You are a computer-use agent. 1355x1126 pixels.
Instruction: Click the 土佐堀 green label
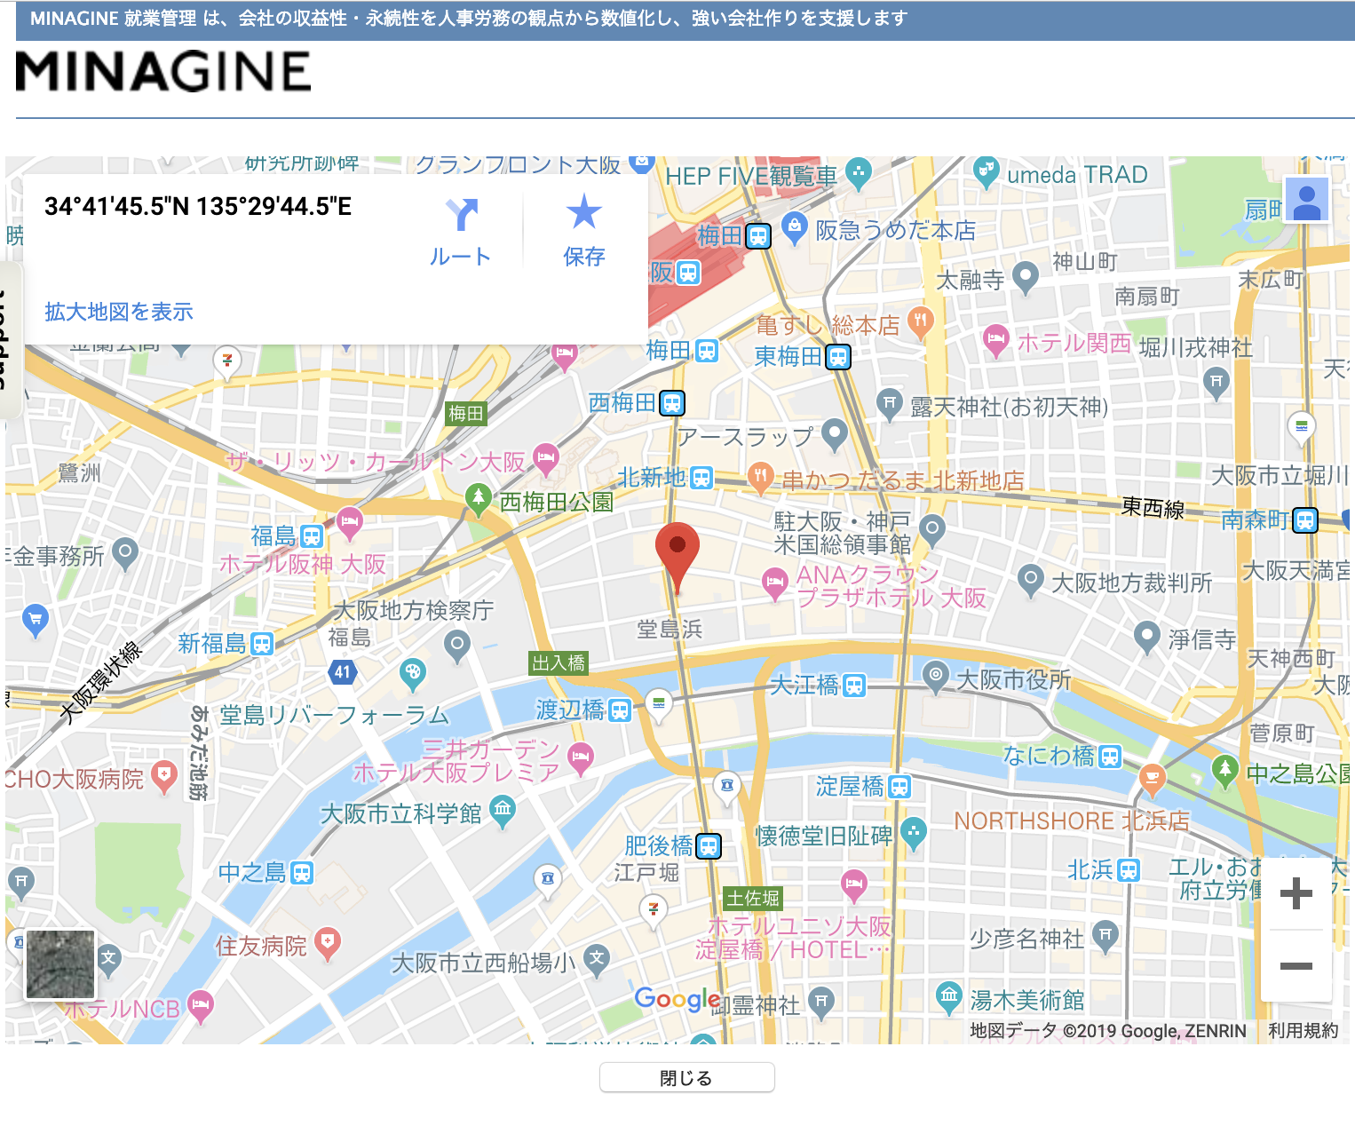tap(753, 898)
